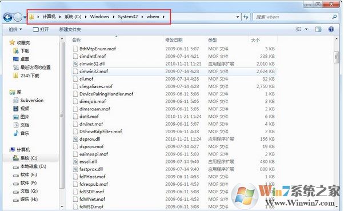Click the Back navigation arrow button
The height and width of the screenshot is (211, 344).
[x=8, y=17]
